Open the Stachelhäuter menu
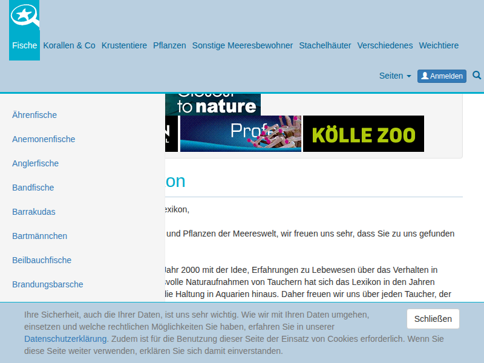The height and width of the screenshot is (363, 484). click(325, 45)
